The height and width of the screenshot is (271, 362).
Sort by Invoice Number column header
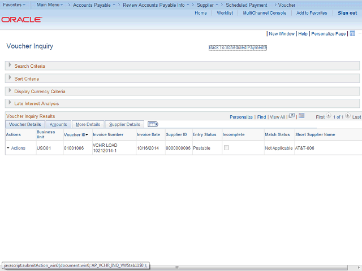(x=108, y=134)
